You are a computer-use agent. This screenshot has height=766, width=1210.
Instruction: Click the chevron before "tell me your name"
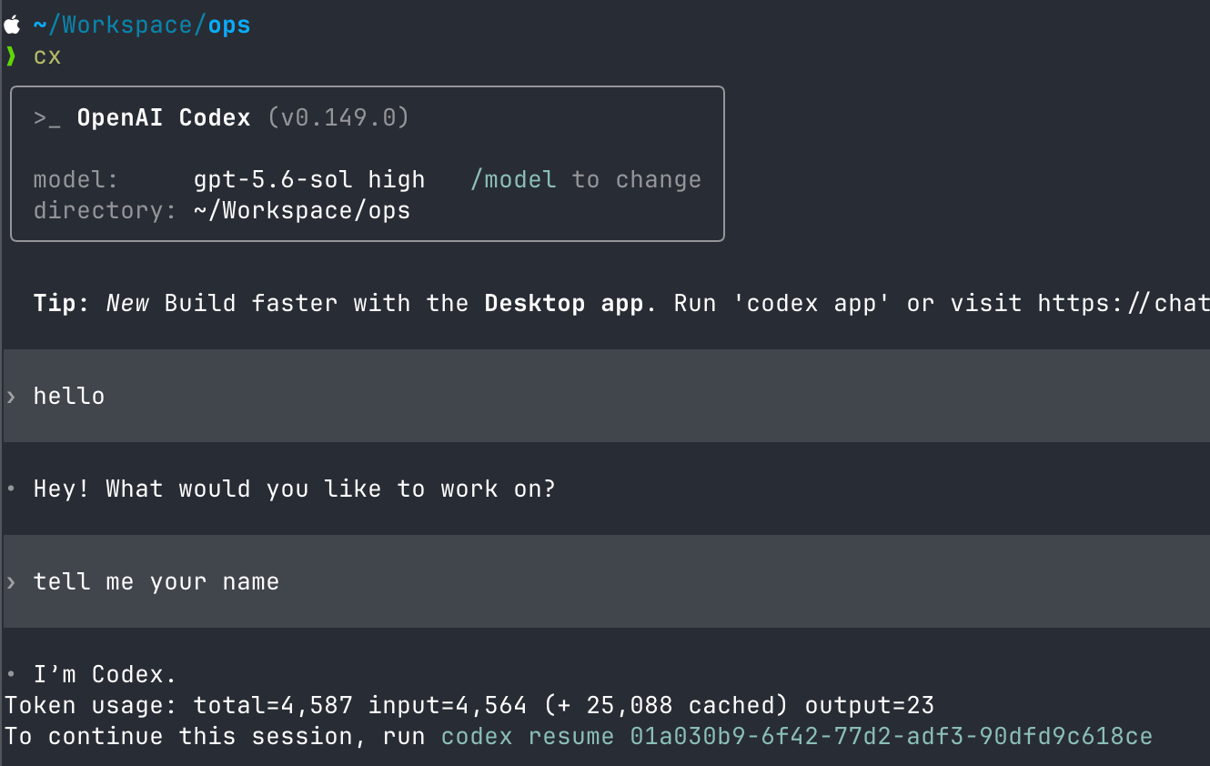tap(11, 582)
